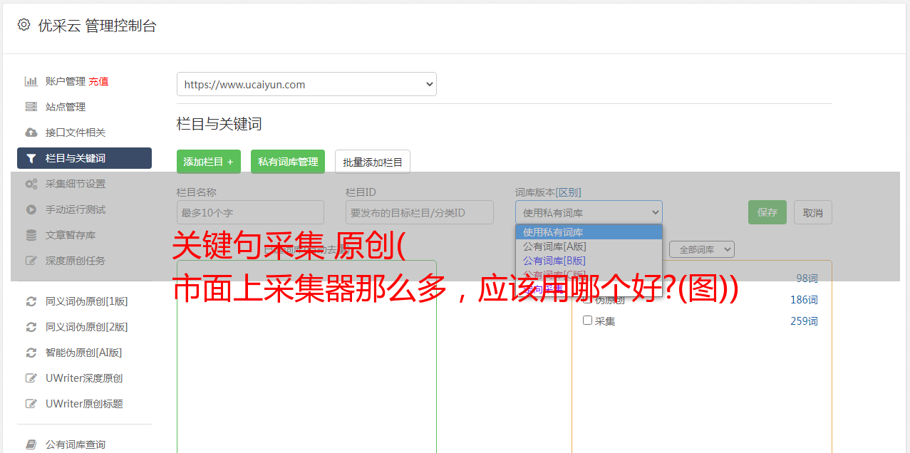This screenshot has width=910, height=453.
Task: Click the 98词 count
Action: pos(807,278)
